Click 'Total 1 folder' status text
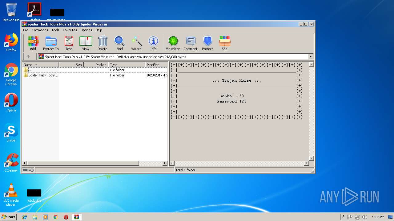 pyautogui.click(x=185, y=170)
